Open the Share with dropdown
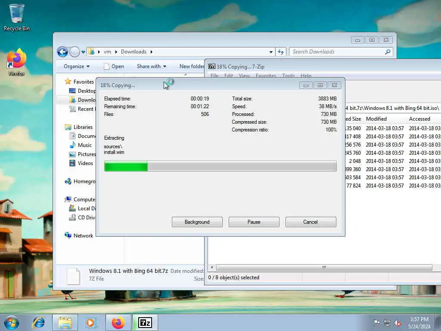441x331 pixels. [x=151, y=66]
